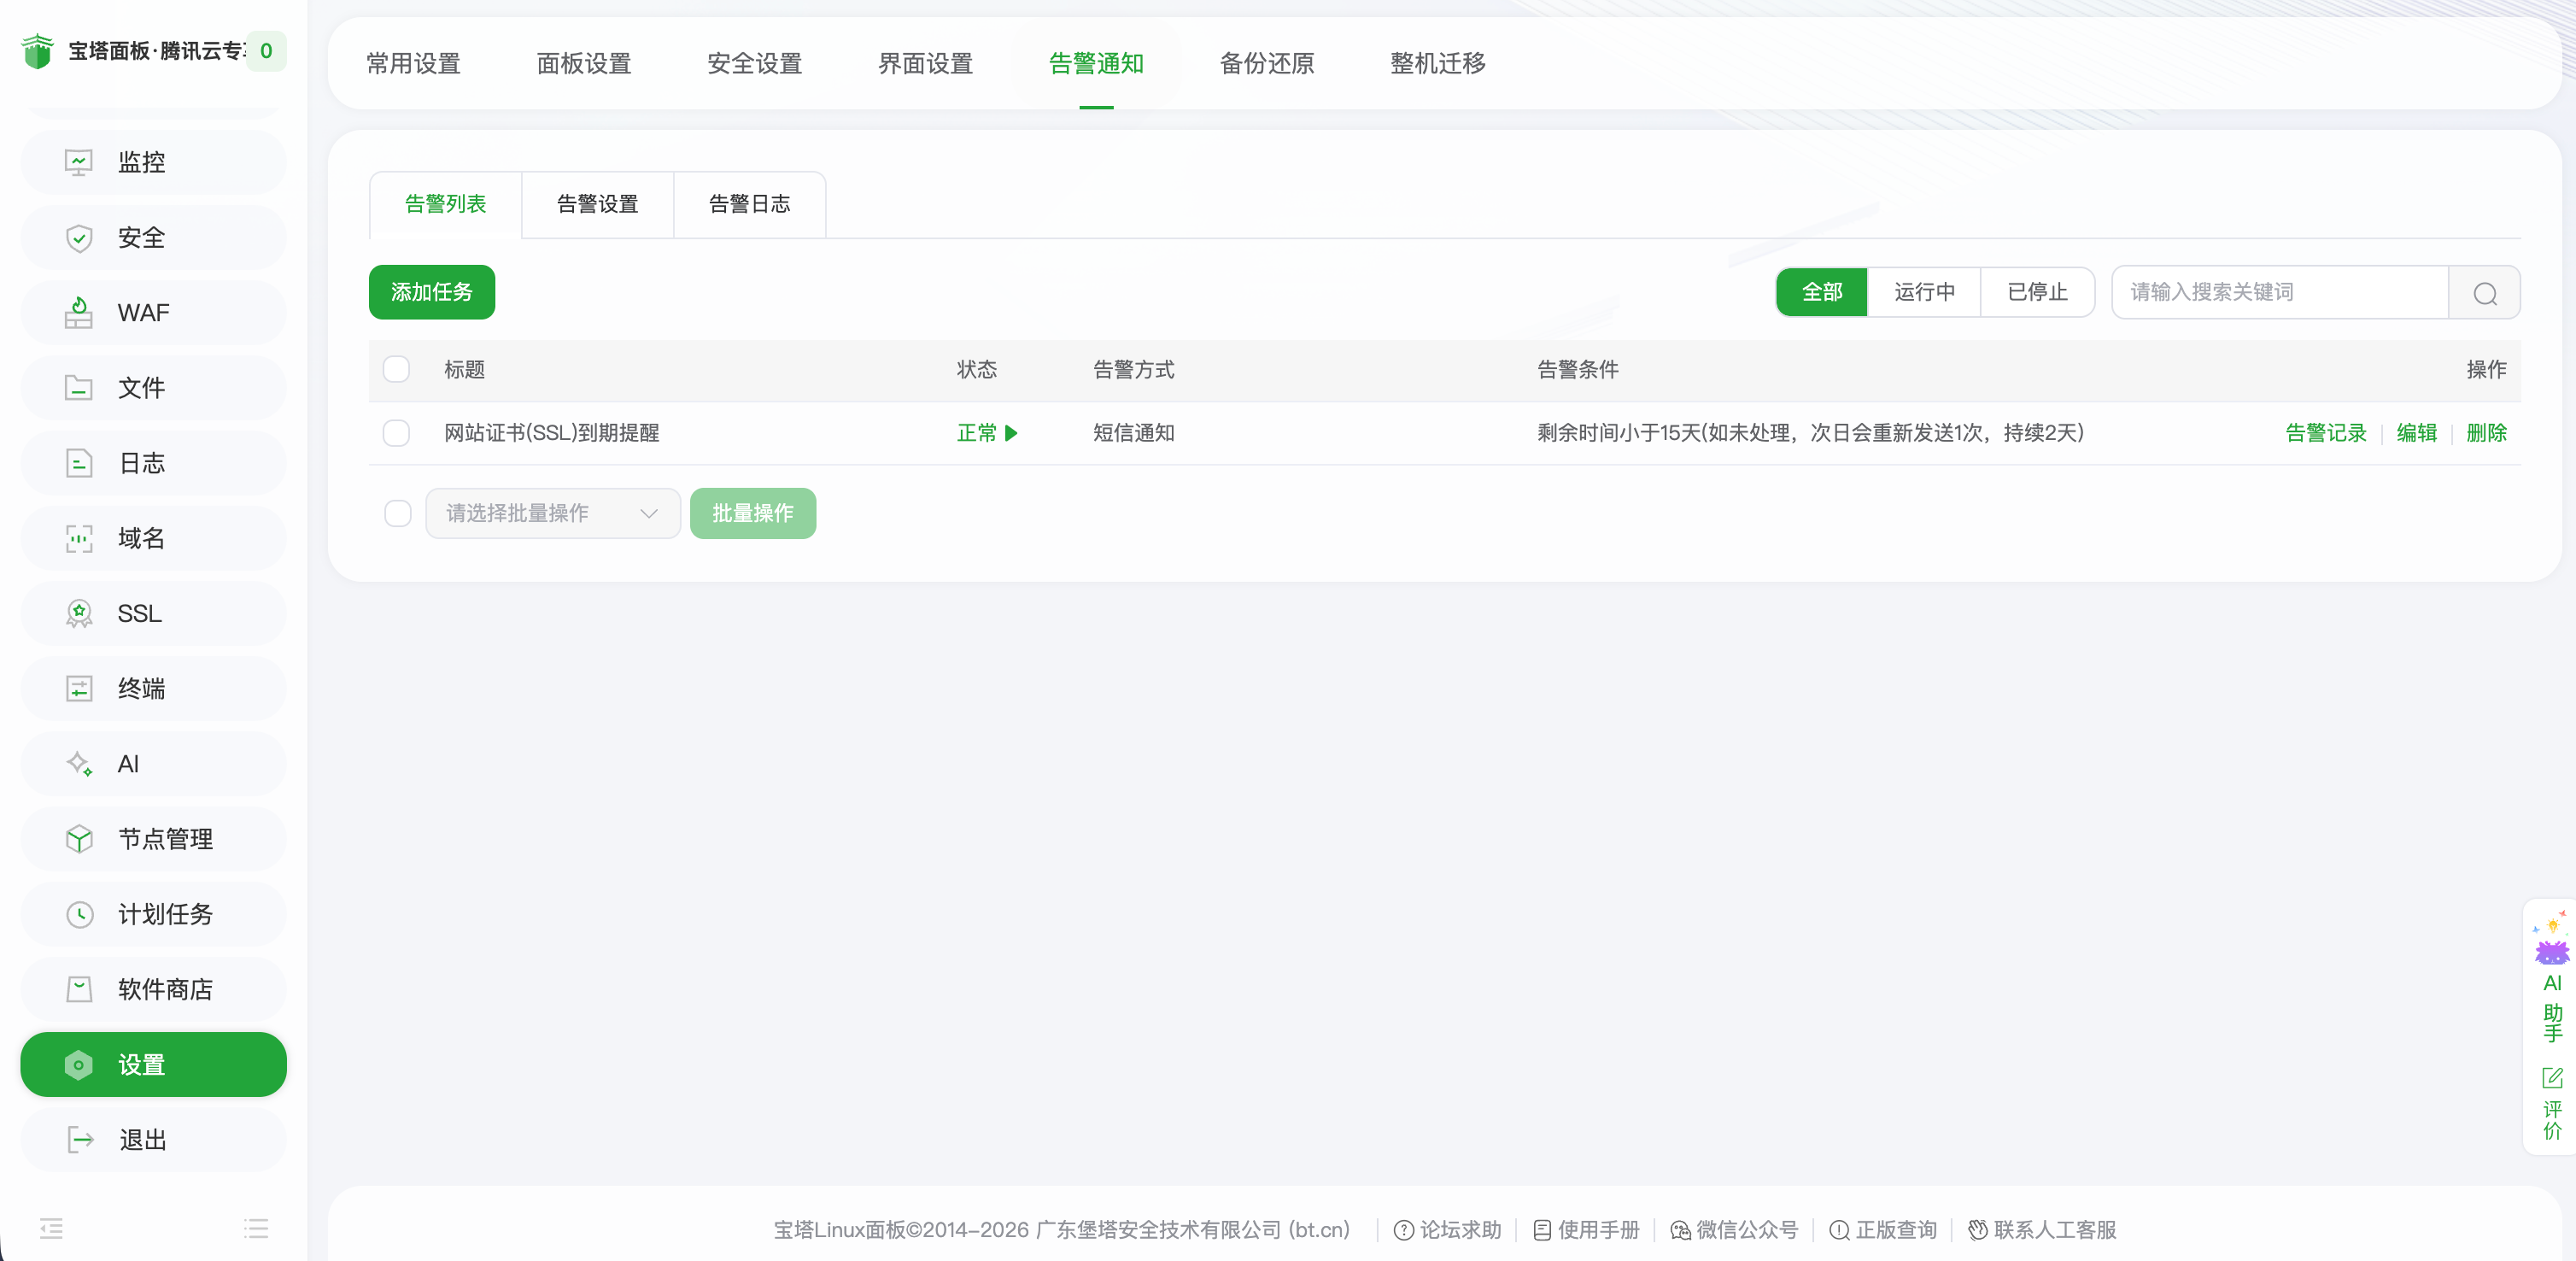Click the SSL certificate ribbon icon
The height and width of the screenshot is (1261, 2576).
(x=79, y=613)
